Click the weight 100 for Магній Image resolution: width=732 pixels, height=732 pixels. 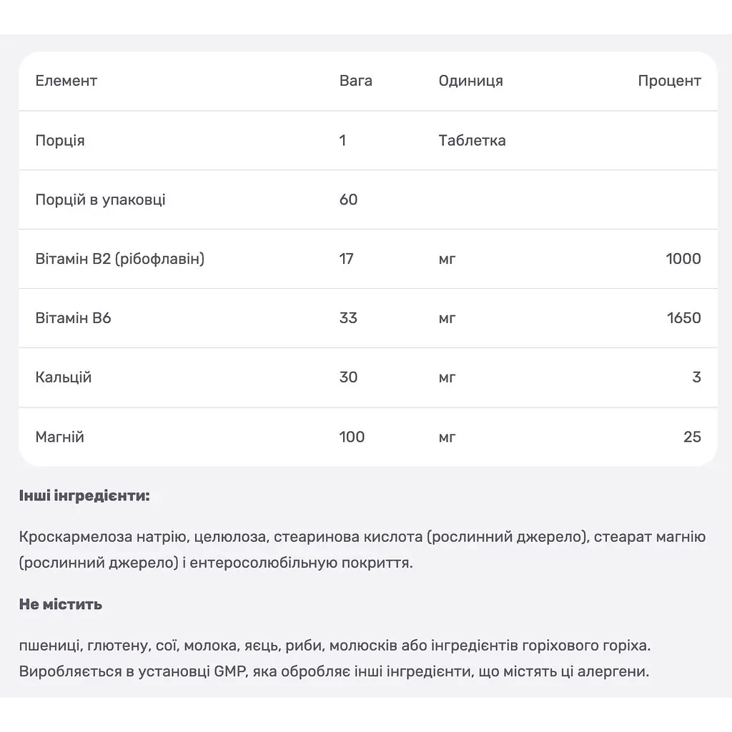click(352, 437)
